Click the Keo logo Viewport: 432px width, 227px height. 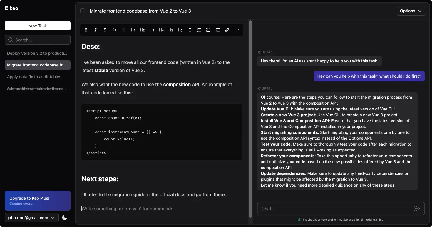pyautogui.click(x=11, y=8)
